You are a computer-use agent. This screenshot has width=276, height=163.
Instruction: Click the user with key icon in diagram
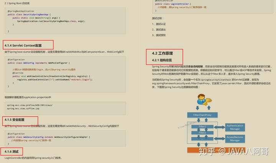coord(204,100)
